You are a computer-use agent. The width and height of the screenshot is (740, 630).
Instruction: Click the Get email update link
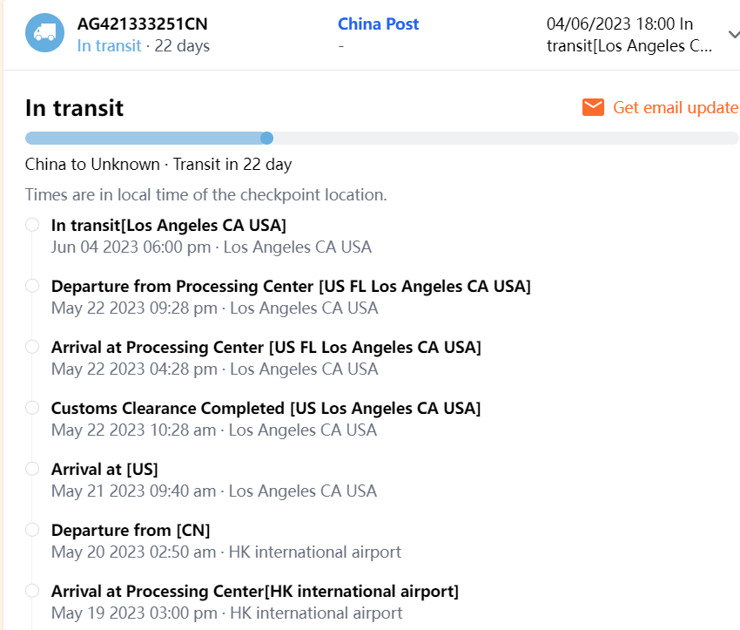[675, 107]
